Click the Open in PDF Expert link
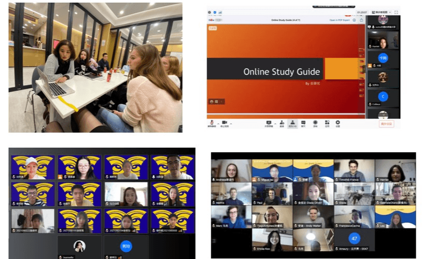 coord(339,20)
